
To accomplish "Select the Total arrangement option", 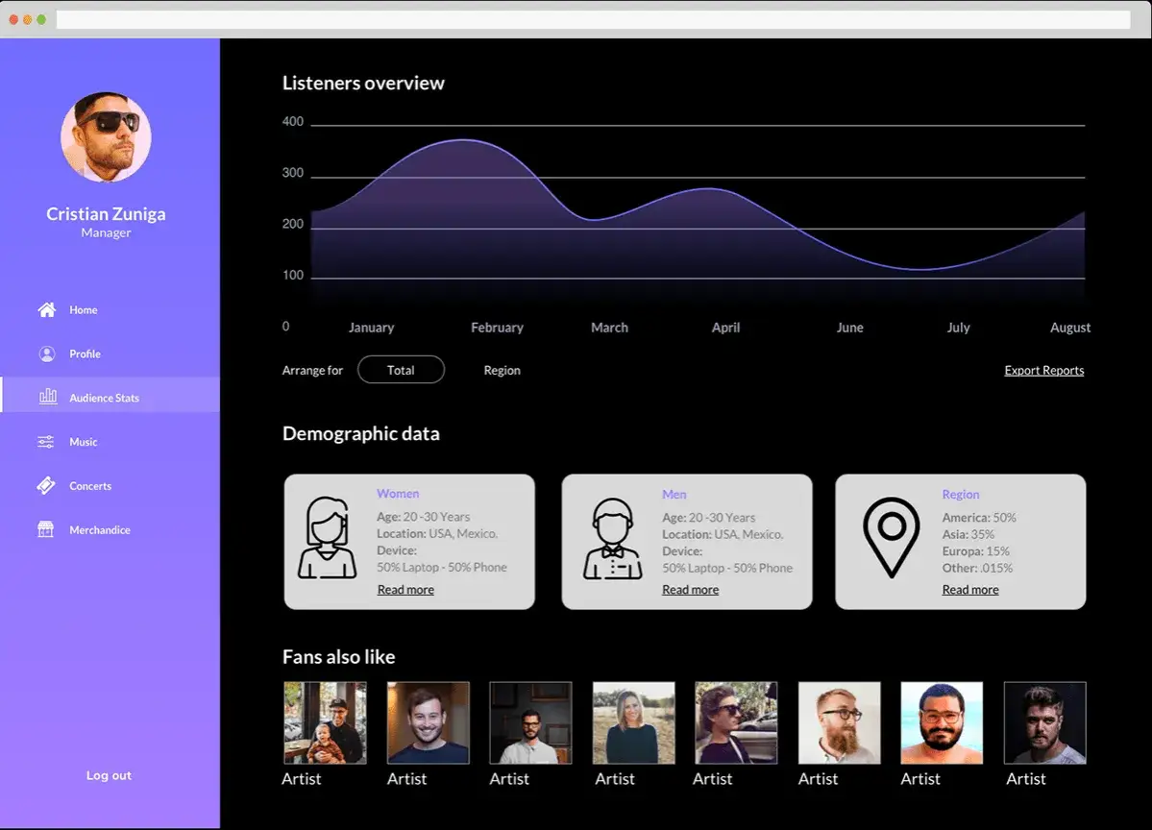I will pyautogui.click(x=402, y=370).
